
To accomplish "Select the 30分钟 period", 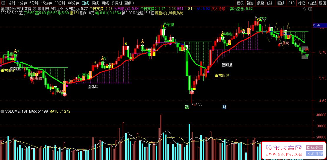I will 60,3.
